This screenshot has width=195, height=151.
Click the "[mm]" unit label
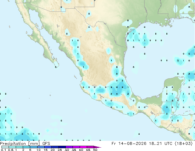[34, 144]
